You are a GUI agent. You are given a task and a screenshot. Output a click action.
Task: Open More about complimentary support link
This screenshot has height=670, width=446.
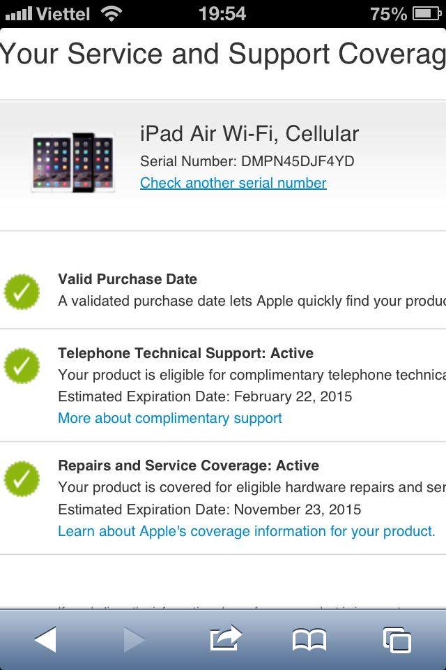click(170, 418)
